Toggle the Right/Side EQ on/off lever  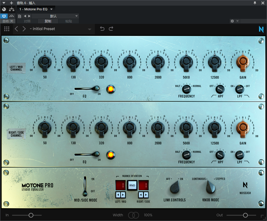(87, 154)
